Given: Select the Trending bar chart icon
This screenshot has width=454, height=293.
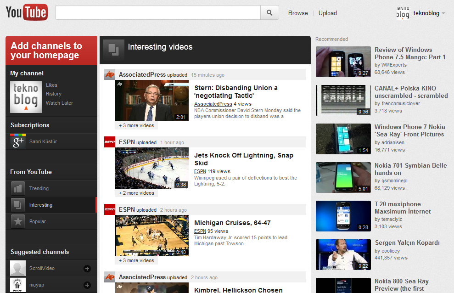Looking at the screenshot, I should tap(18, 188).
